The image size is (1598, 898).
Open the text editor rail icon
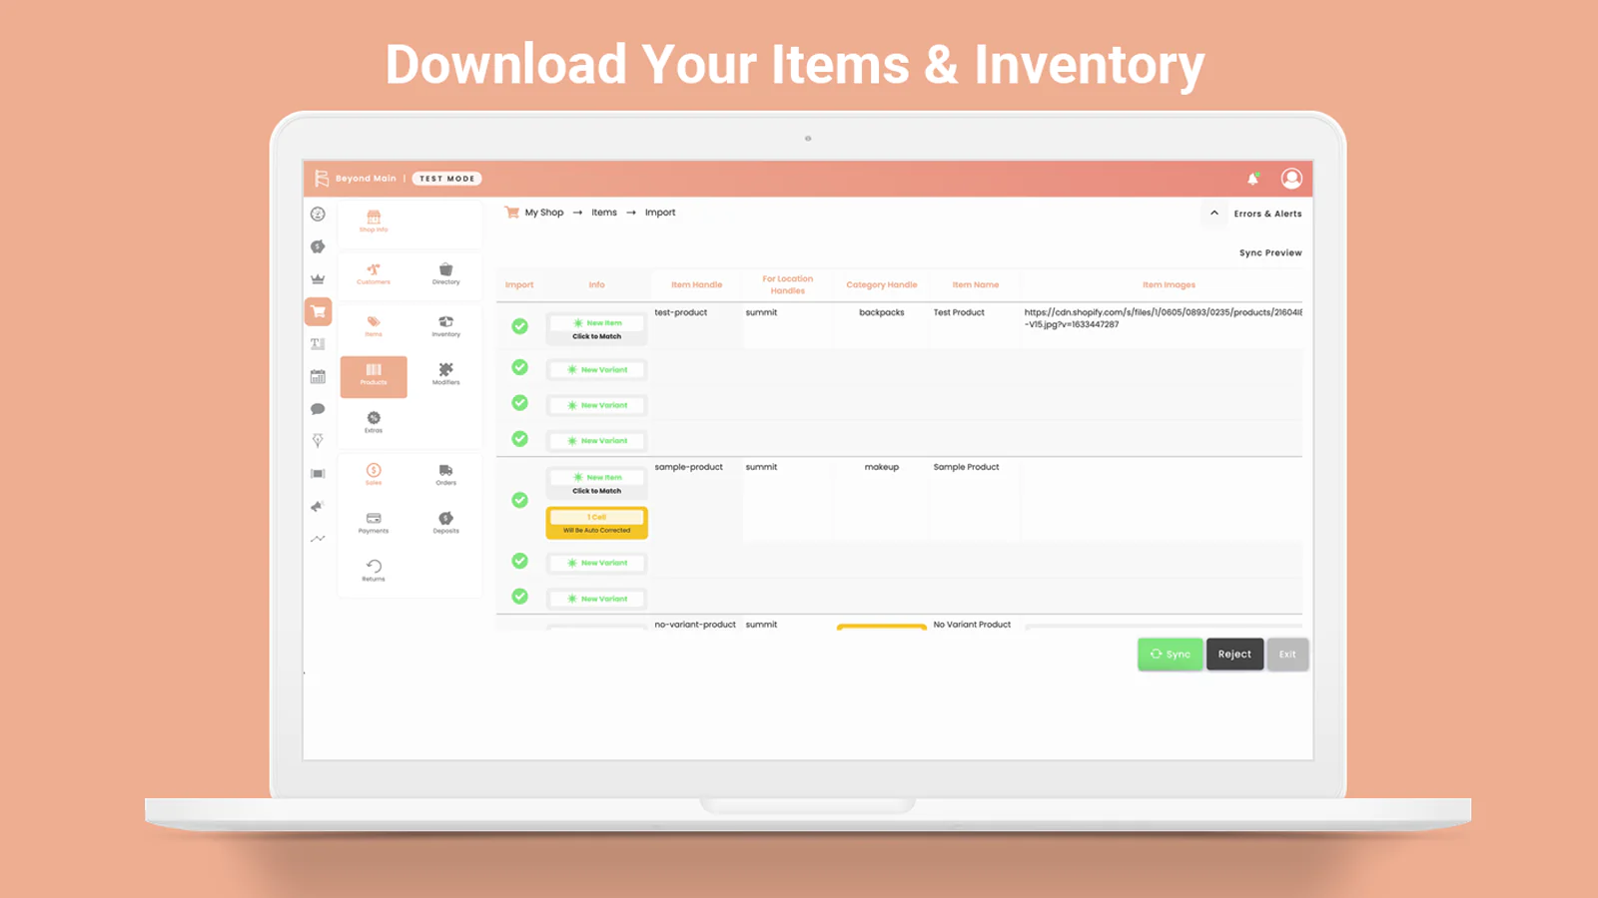[318, 344]
